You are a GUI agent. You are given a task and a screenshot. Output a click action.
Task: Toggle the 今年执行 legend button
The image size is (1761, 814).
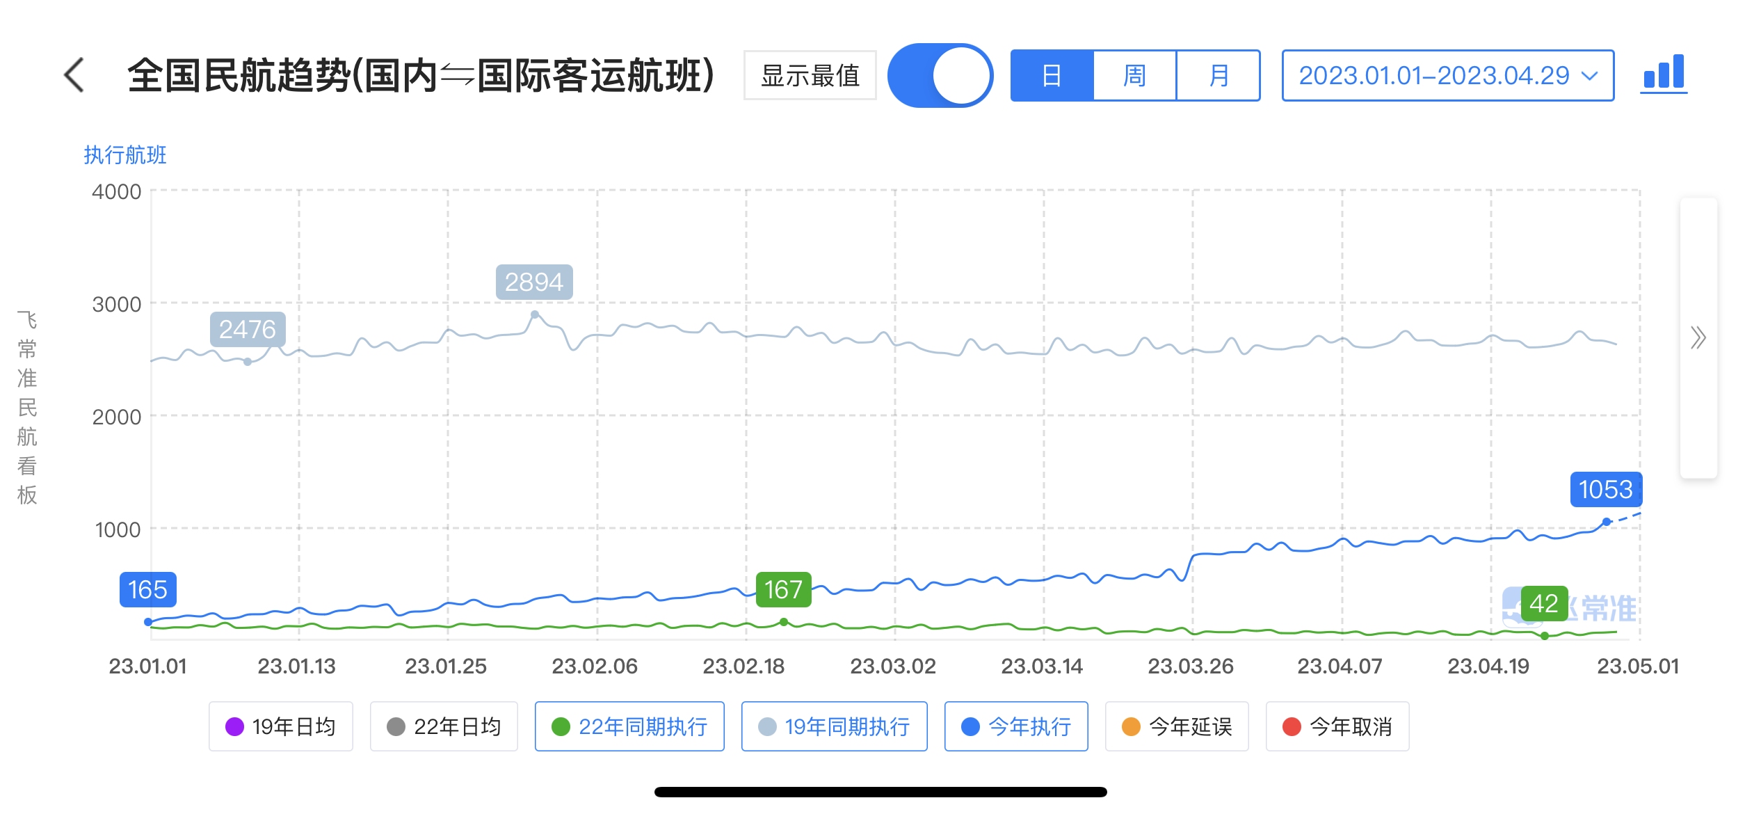tap(1016, 726)
